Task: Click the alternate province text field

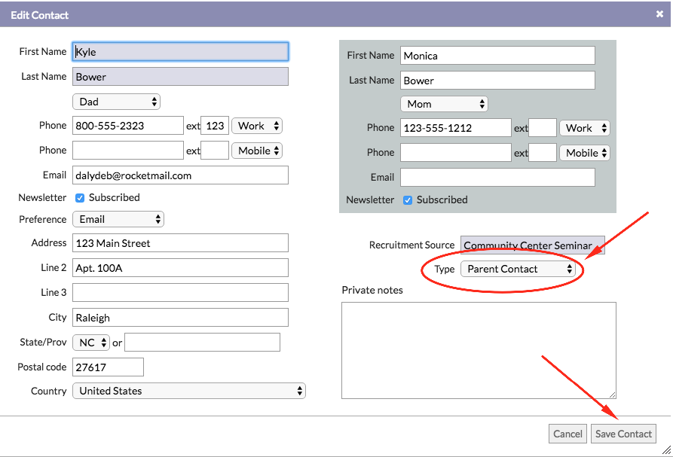Action: point(202,343)
